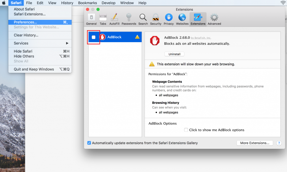The image size is (287, 172).
Task: Select the AdBlock row in extensions list
Action: tap(115, 37)
